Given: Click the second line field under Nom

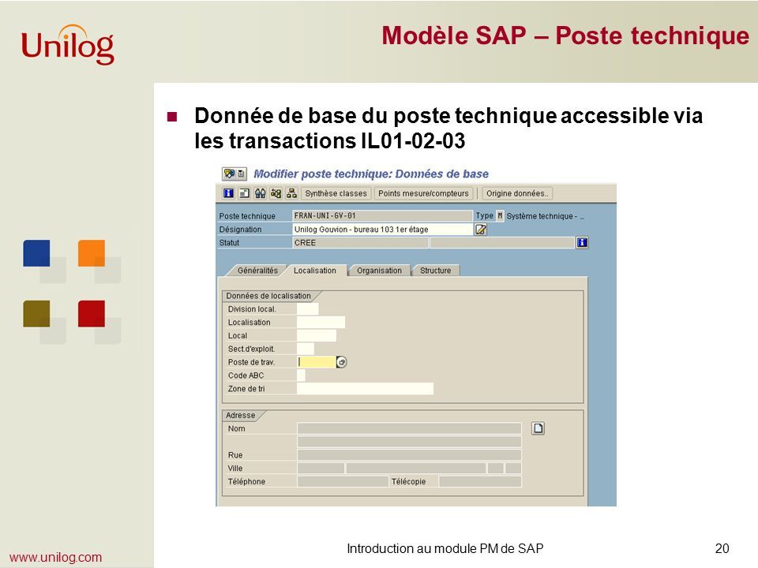Looking at the screenshot, I should point(410,442).
